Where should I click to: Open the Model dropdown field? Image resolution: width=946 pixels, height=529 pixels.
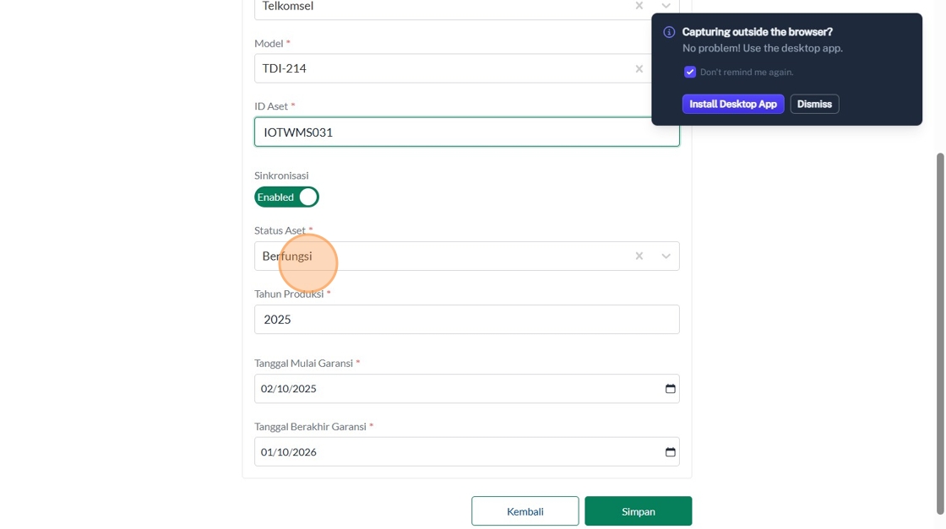439,68
